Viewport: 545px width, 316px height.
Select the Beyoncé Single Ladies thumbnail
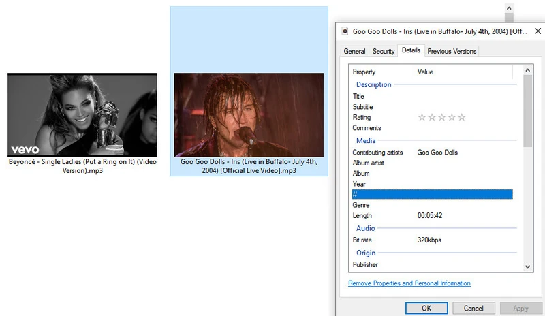(82, 115)
